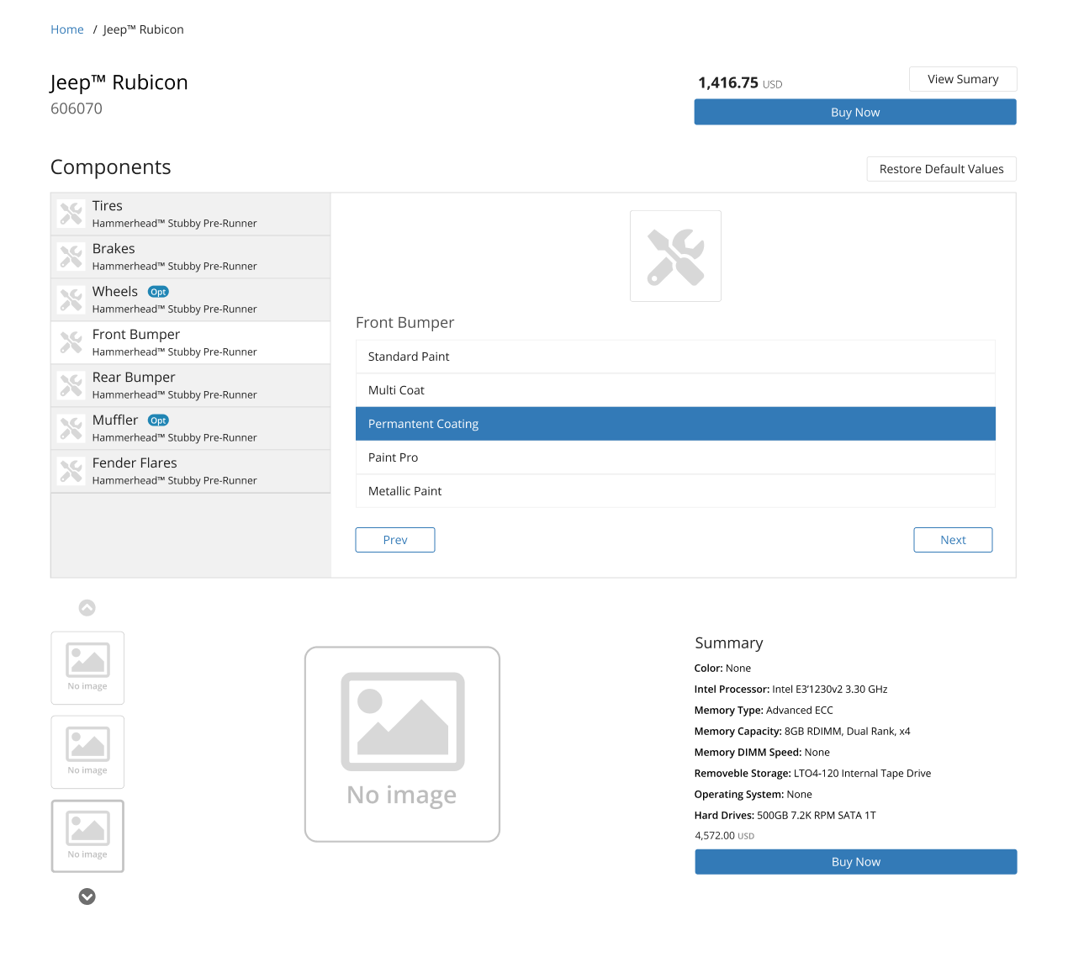1068x973 pixels.
Task: Click the Memory Capacity summary line
Action: pos(802,732)
